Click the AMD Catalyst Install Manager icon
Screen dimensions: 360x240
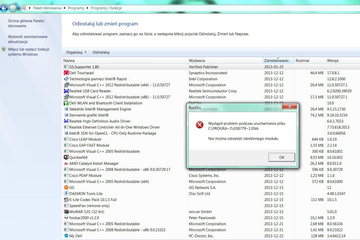[66, 163]
